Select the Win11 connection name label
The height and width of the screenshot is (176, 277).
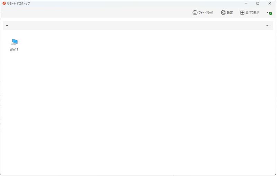tap(14, 49)
